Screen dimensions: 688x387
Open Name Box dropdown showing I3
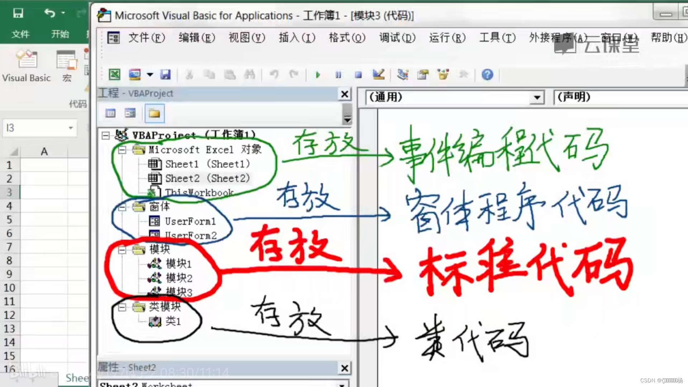pos(71,128)
